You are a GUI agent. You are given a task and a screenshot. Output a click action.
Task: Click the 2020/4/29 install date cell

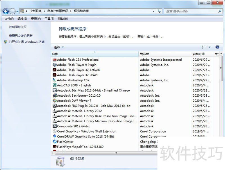pyautogui.click(x=201, y=80)
